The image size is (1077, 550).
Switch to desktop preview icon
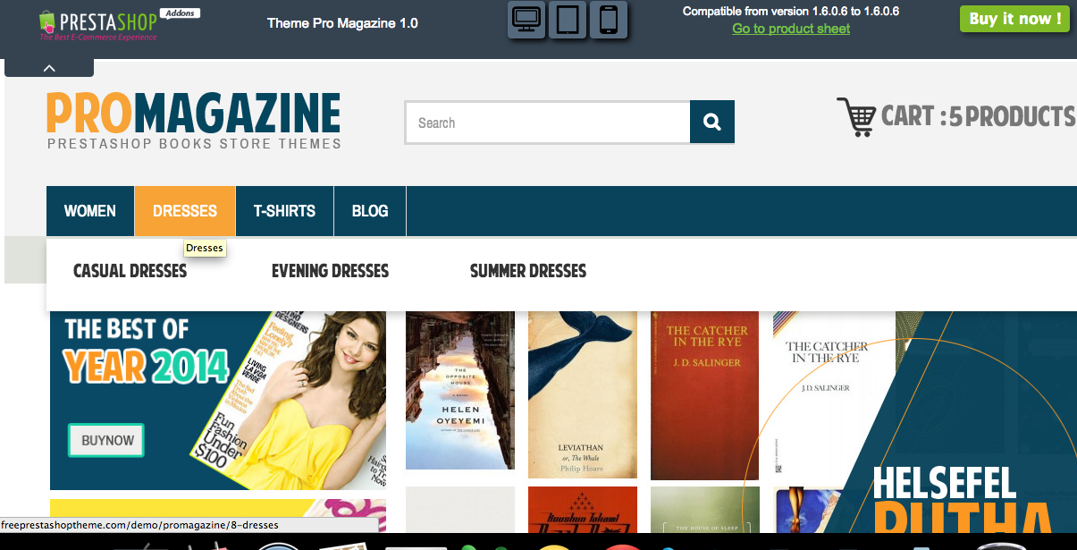coord(526,21)
